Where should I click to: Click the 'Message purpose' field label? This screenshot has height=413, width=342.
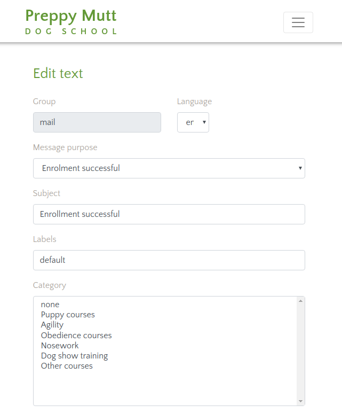[x=65, y=147]
